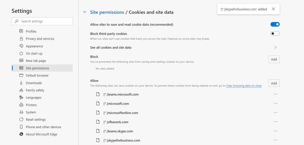304x145 pixels.
Task: Enable Block third-party cookies switch
Action: click(x=275, y=34)
